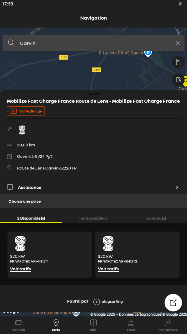Expand the Assistance row chevron
This screenshot has width=187, height=334.
coord(177,187)
